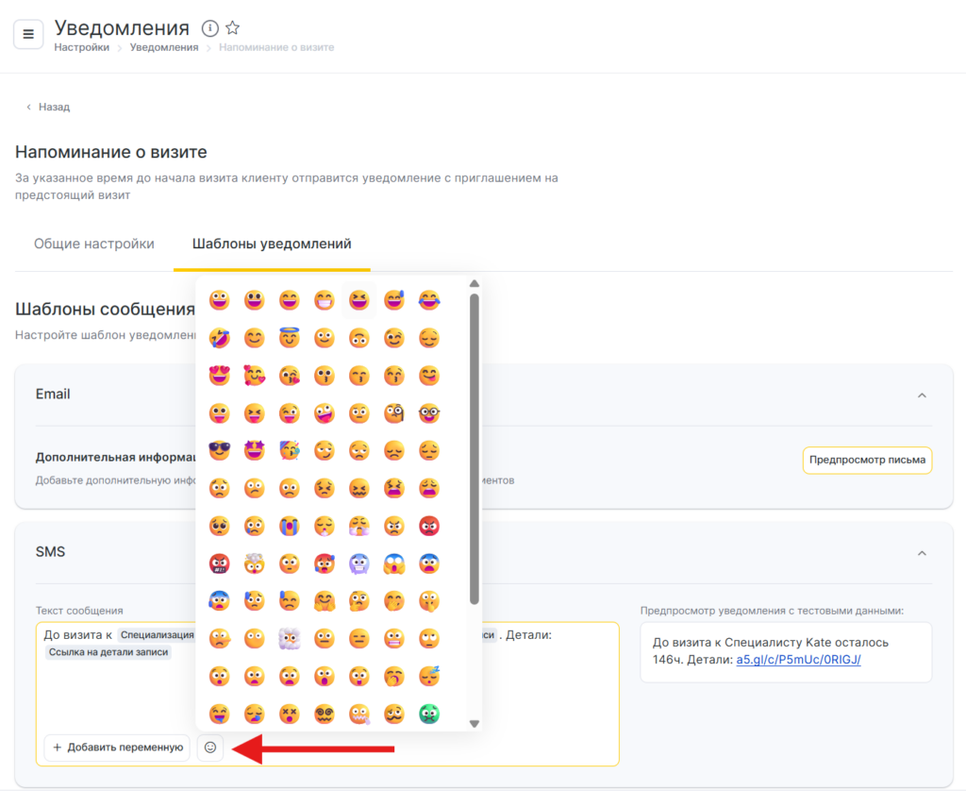
Task: Collapse the Email section
Action: [922, 395]
